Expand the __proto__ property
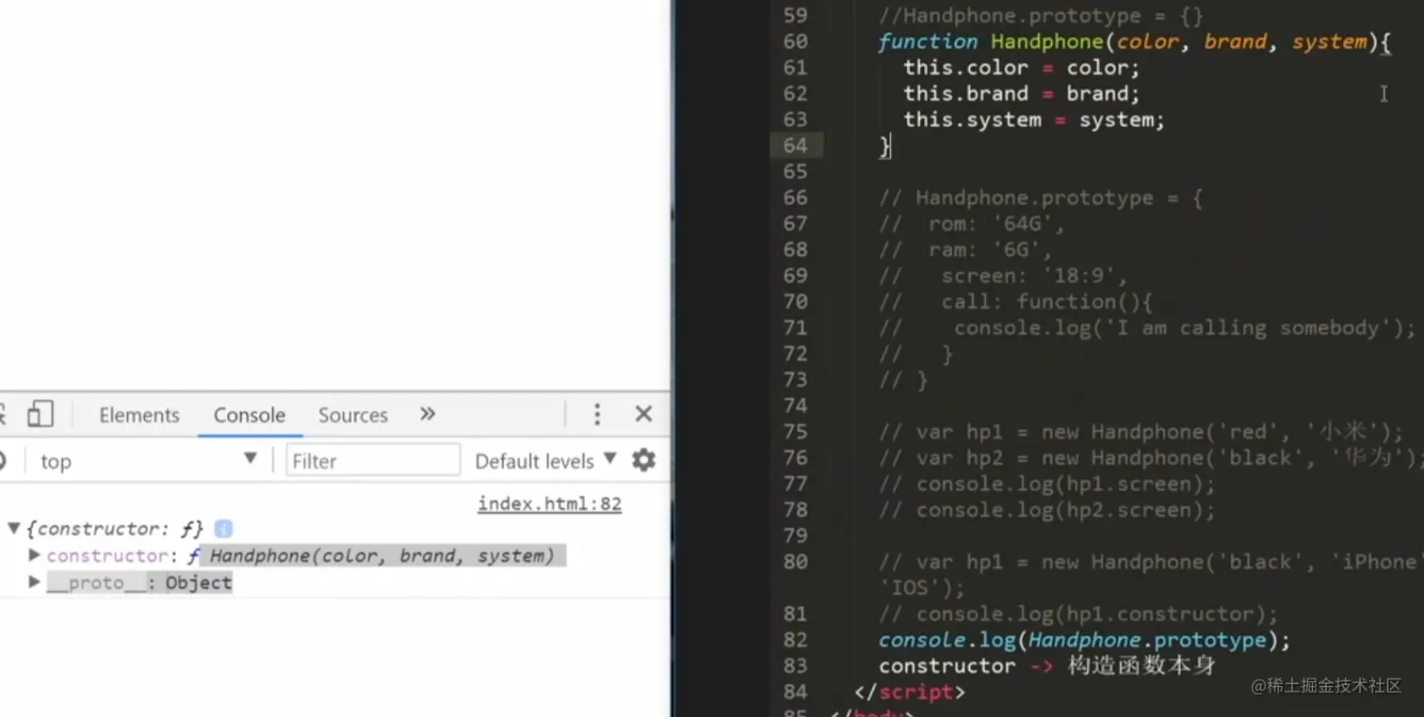The image size is (1424, 717). click(x=35, y=582)
